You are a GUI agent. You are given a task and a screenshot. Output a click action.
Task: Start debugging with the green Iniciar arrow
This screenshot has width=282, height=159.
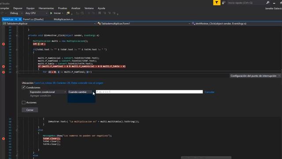coord(51,13)
